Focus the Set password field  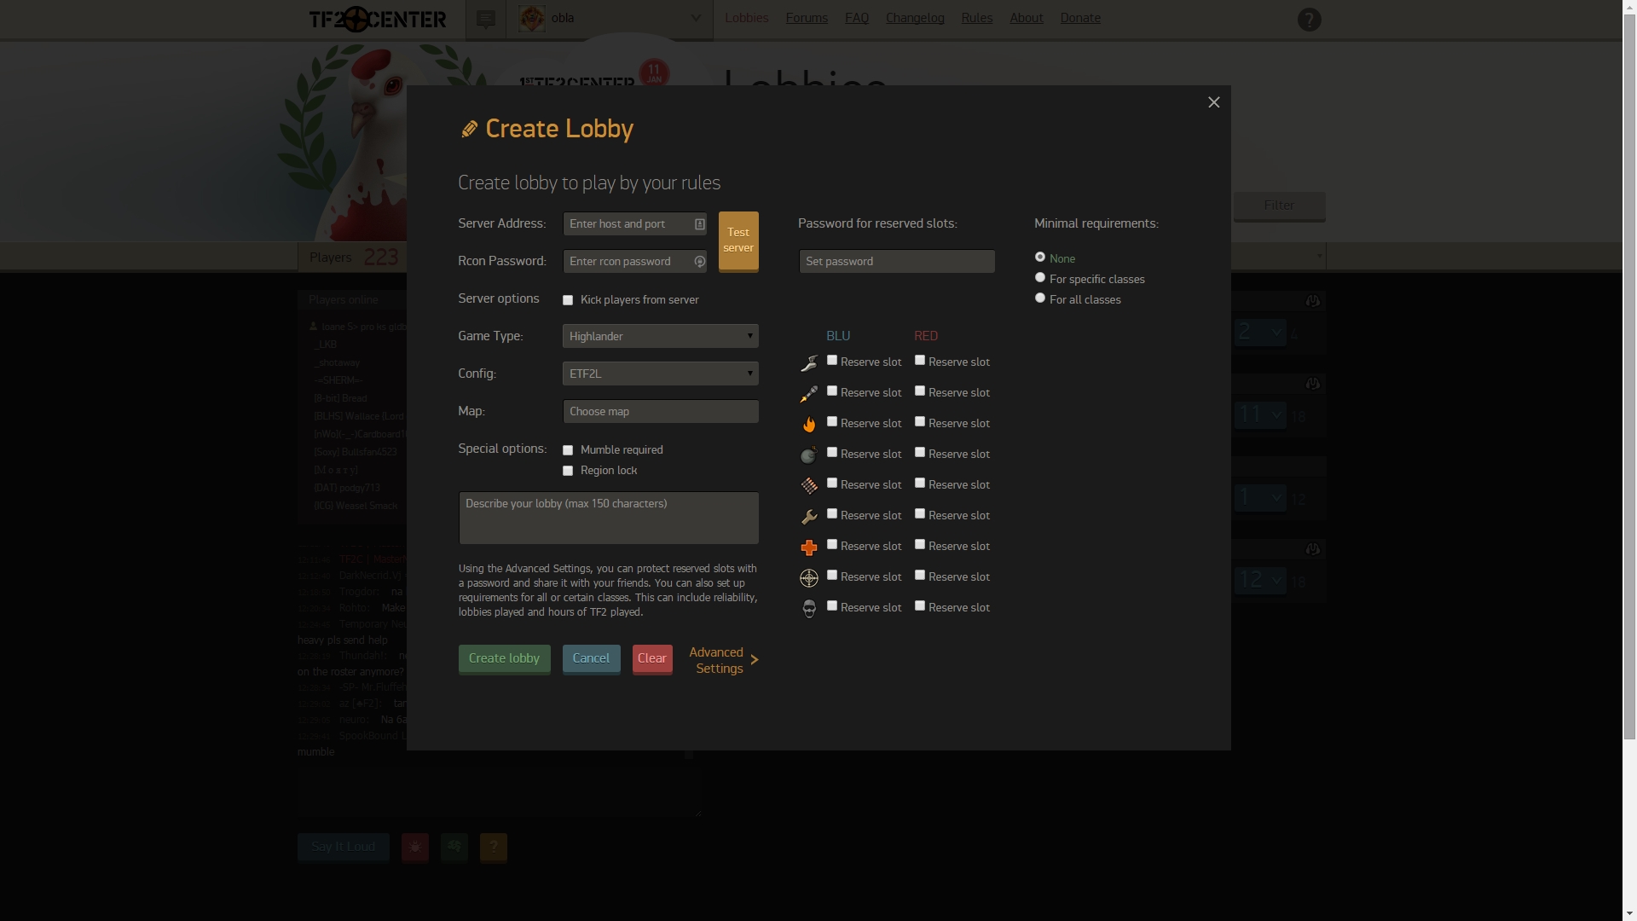pos(897,262)
